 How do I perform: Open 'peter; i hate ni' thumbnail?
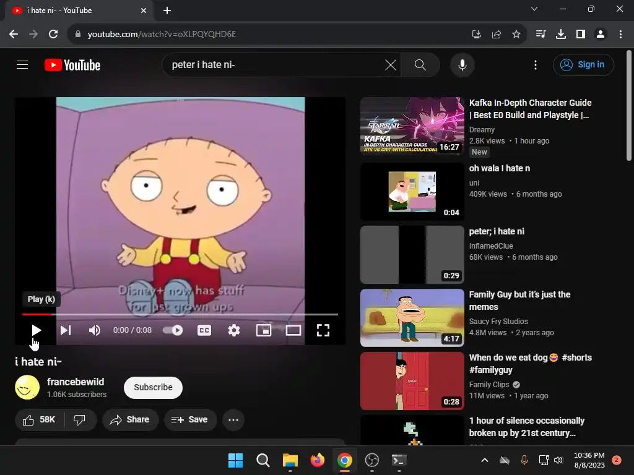tap(412, 254)
